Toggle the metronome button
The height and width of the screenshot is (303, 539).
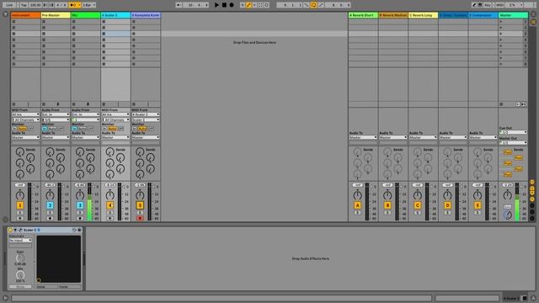click(x=75, y=5)
